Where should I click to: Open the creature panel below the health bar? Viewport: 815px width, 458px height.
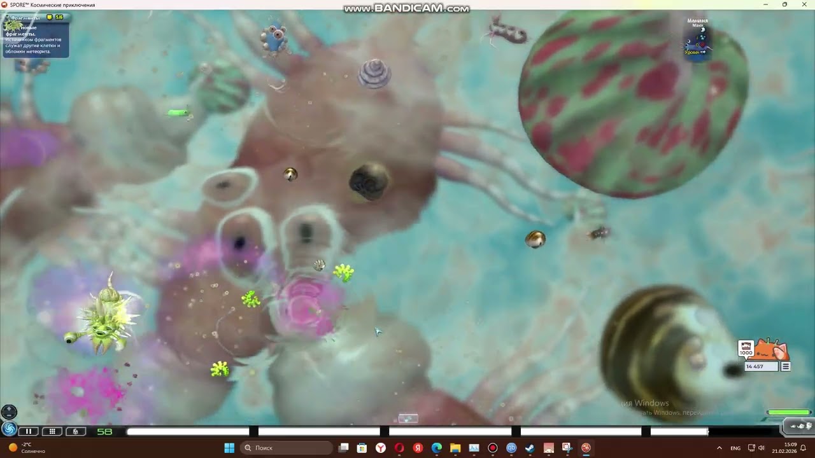point(800,426)
